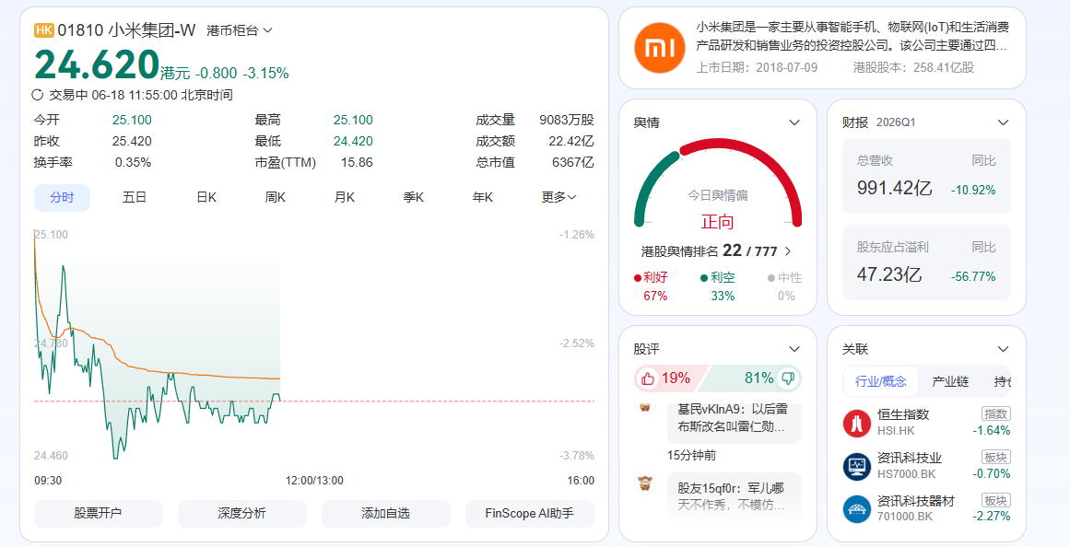Click the 深度分析 button
1070x547 pixels.
tap(242, 514)
